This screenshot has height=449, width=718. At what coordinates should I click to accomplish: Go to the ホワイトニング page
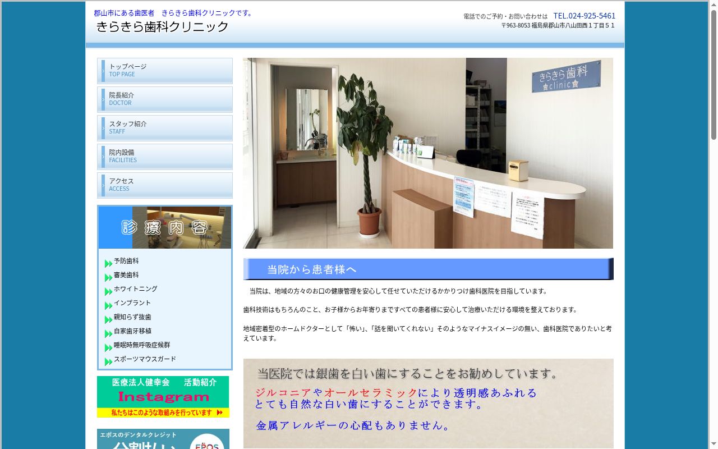click(136, 289)
